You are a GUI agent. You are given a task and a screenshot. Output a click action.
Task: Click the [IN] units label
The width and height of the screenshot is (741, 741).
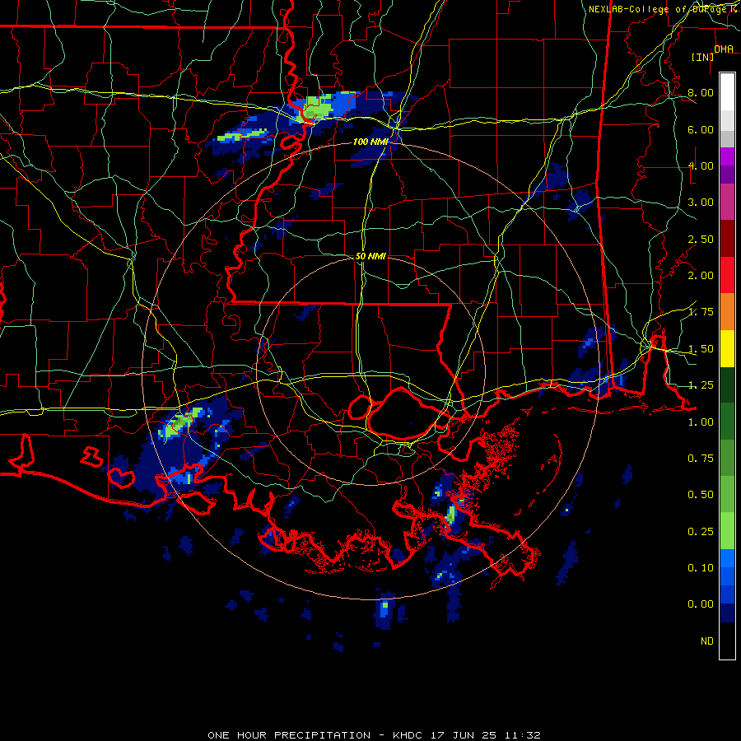(x=703, y=57)
